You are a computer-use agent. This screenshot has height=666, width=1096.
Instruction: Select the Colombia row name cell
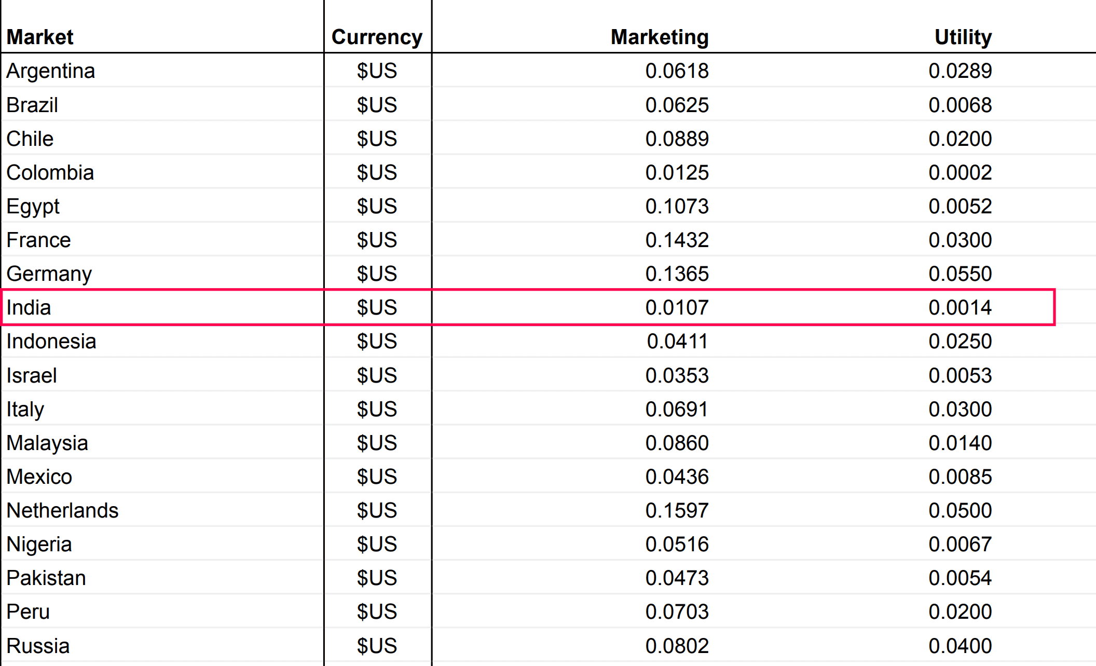[50, 172]
